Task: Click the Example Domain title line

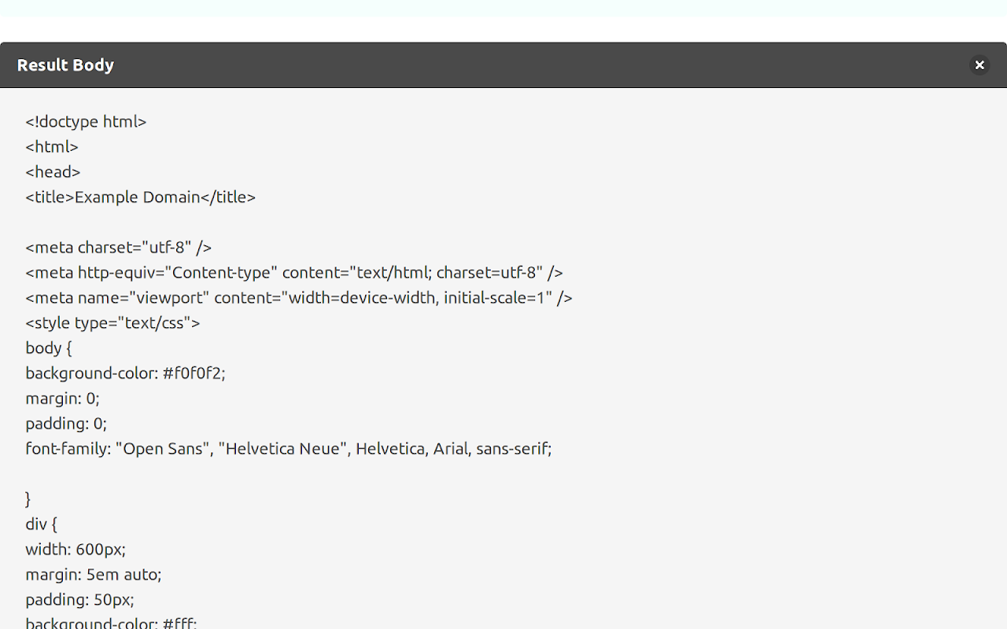Action: click(140, 197)
